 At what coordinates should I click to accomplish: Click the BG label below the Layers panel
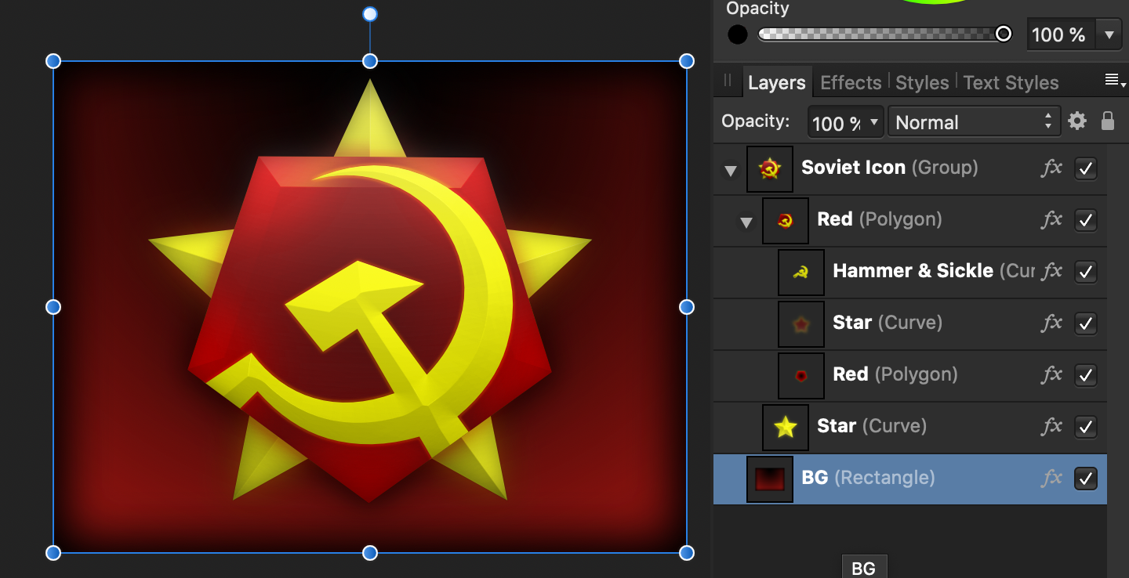coord(863,566)
